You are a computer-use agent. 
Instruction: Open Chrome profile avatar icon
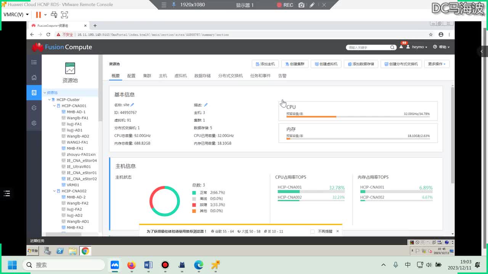pyautogui.click(x=441, y=35)
